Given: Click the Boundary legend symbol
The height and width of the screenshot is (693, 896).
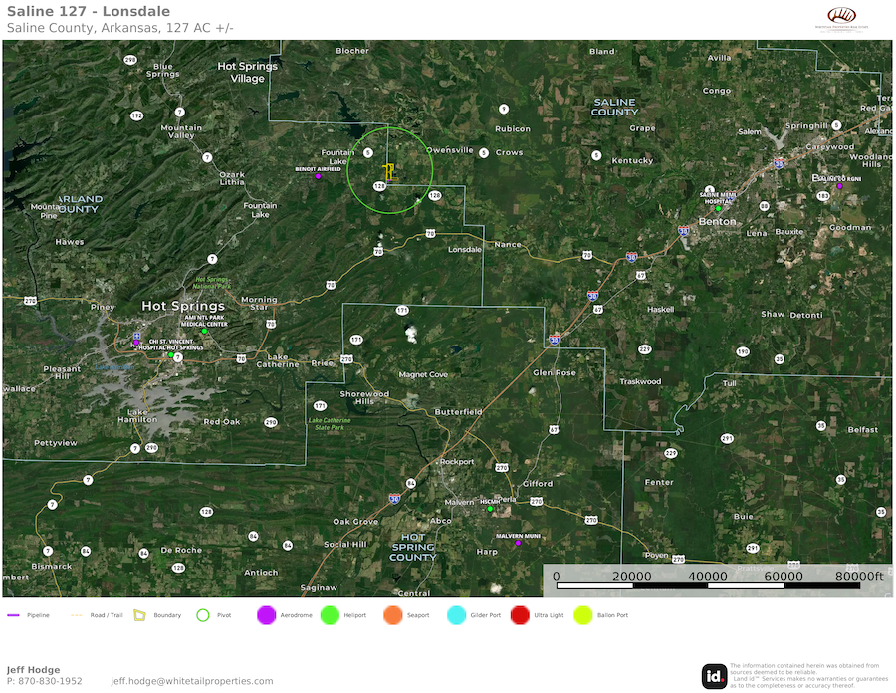Looking at the screenshot, I should [x=140, y=615].
